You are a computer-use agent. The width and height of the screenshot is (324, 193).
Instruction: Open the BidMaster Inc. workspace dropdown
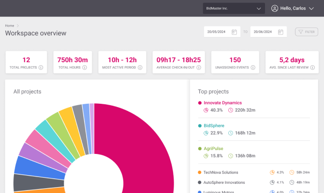(x=234, y=9)
